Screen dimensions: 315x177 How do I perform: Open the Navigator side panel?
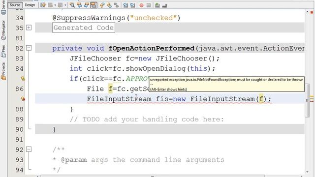pyautogui.click(x=3, y=30)
